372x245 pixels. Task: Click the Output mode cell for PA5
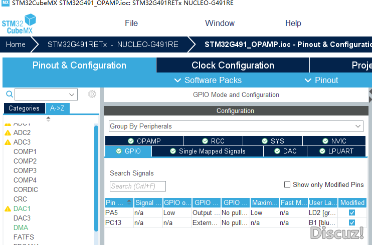click(x=206, y=213)
